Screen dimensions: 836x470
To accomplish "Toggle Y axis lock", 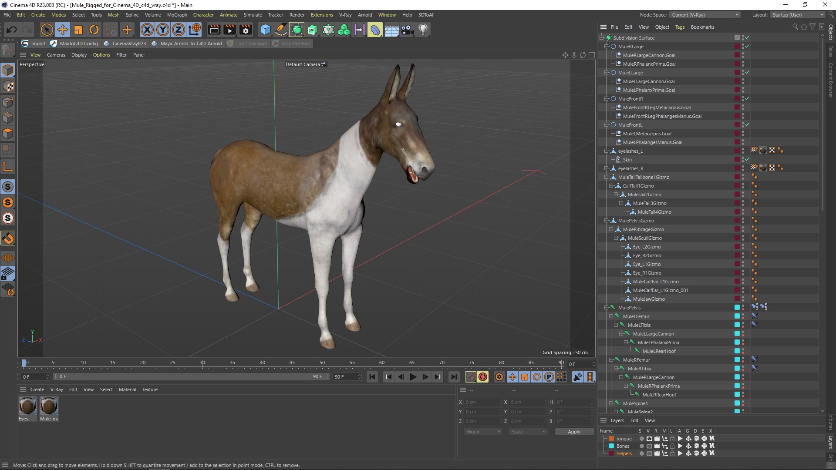I will coord(163,30).
